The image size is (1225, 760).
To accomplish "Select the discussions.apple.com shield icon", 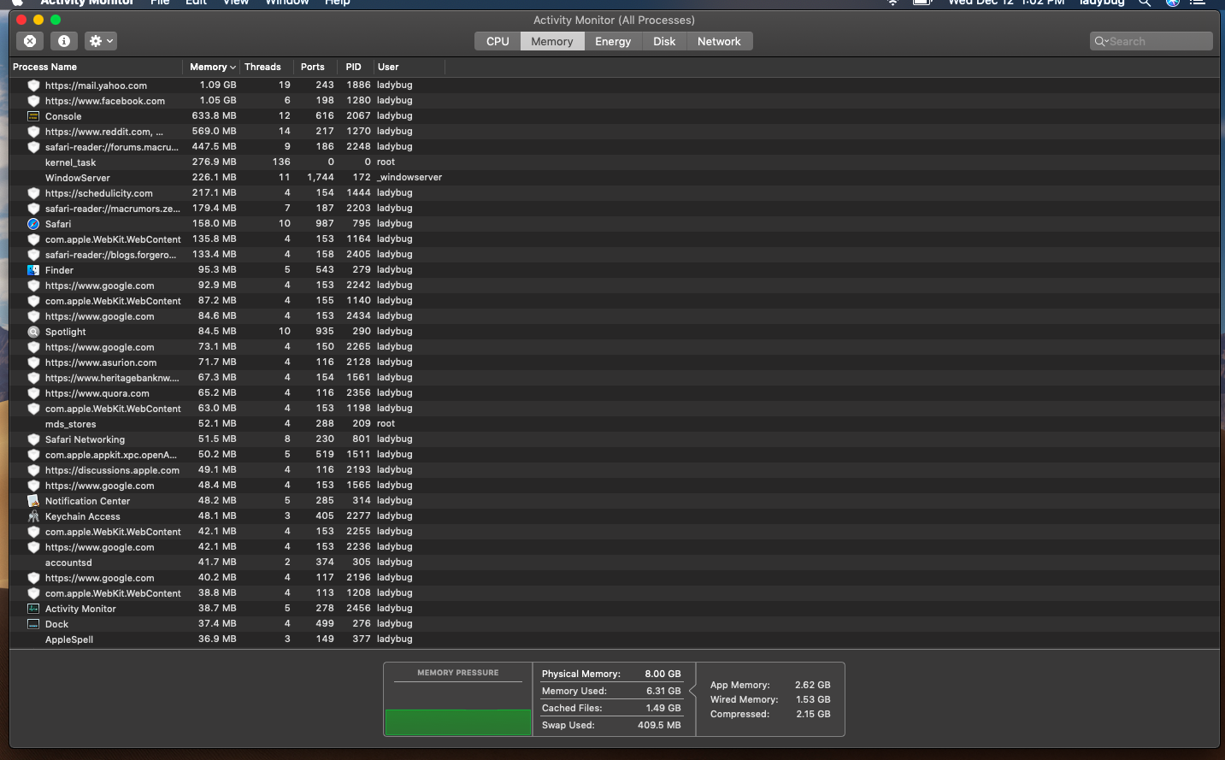I will [x=33, y=470].
